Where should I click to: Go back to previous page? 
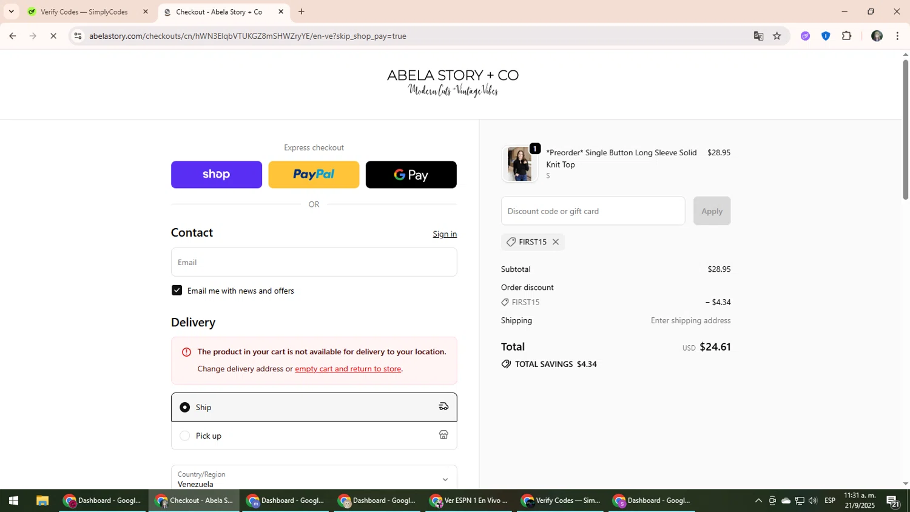coord(12,36)
